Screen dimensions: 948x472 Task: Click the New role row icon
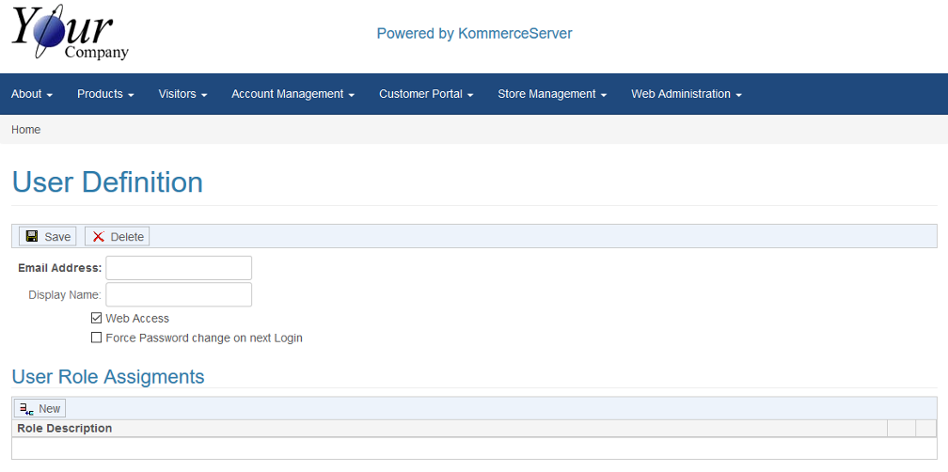pos(26,409)
